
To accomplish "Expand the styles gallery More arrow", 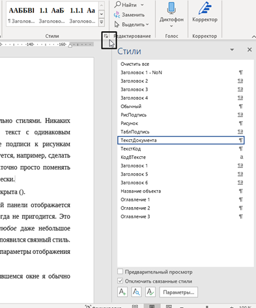I will click(102, 22).
